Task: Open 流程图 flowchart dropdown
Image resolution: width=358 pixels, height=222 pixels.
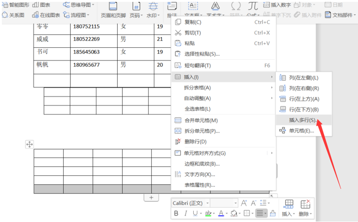Action: tap(76, 15)
